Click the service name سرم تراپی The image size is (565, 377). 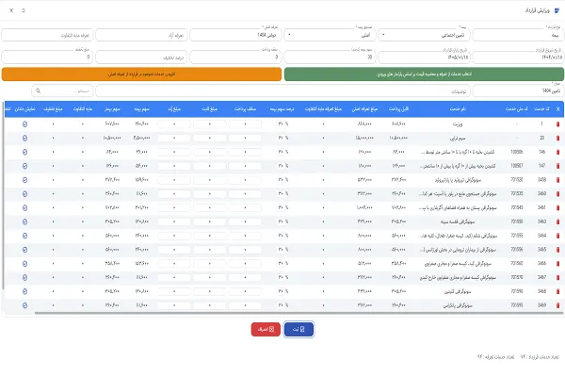458,138
